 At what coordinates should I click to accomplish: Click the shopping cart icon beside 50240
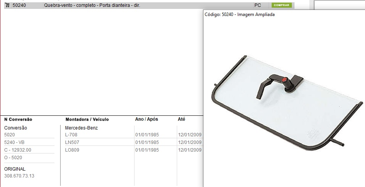tap(7, 5)
